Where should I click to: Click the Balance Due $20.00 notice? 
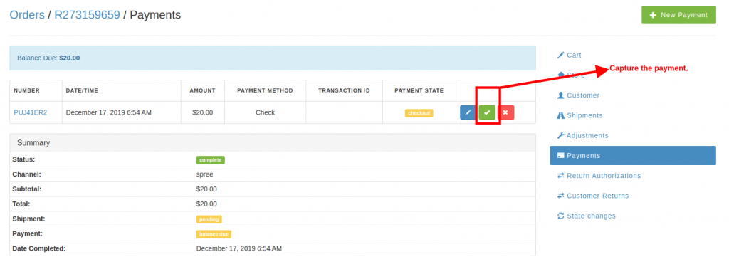[x=273, y=58]
